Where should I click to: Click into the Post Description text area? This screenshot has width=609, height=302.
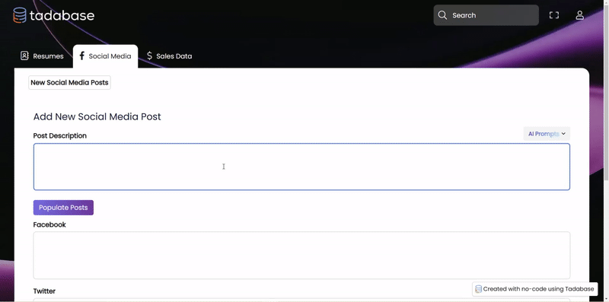pos(301,167)
